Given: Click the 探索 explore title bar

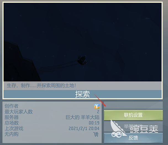Looking at the screenshot, I should [83, 94].
